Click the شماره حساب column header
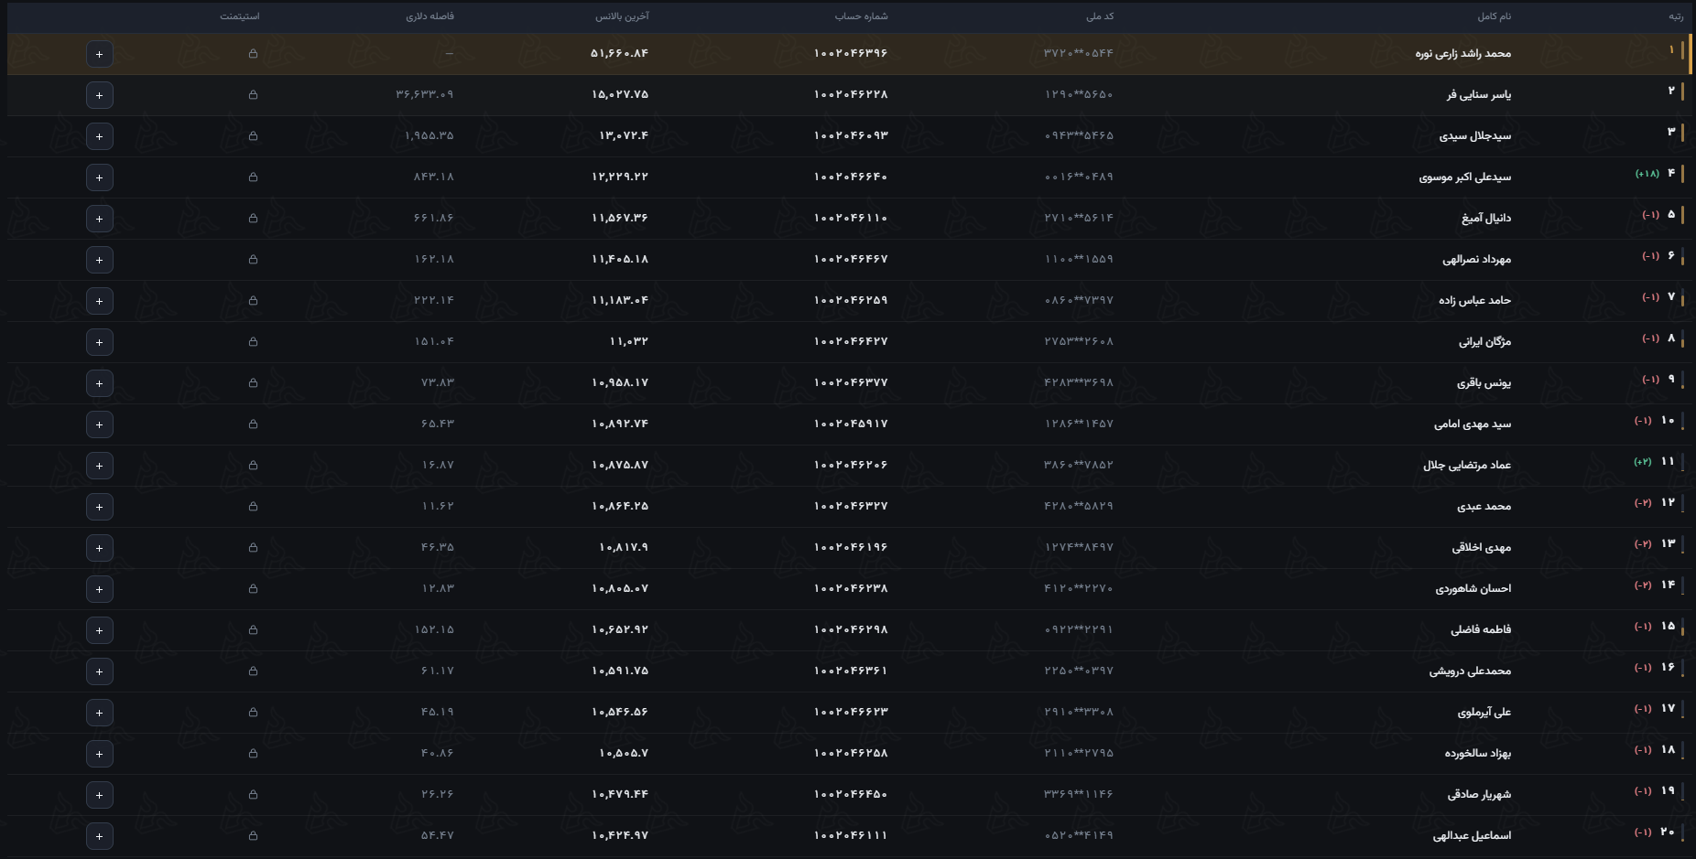This screenshot has width=1696, height=859. [861, 16]
